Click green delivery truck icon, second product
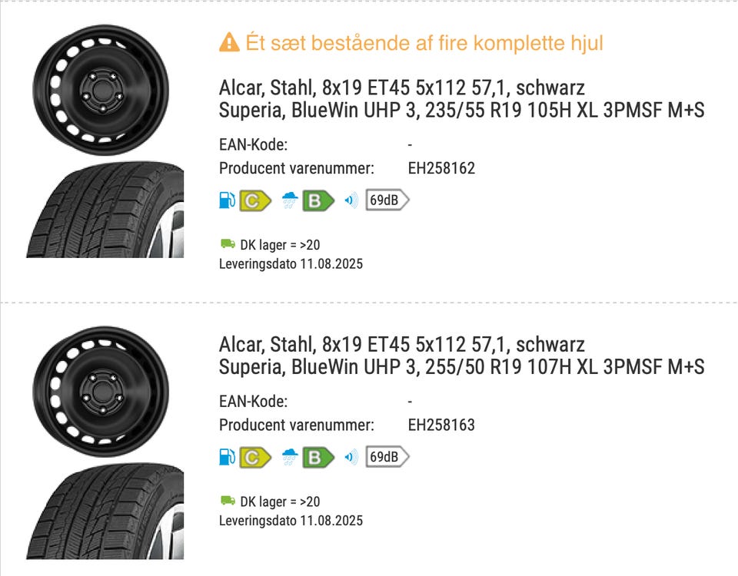This screenshot has width=738, height=576. (228, 501)
